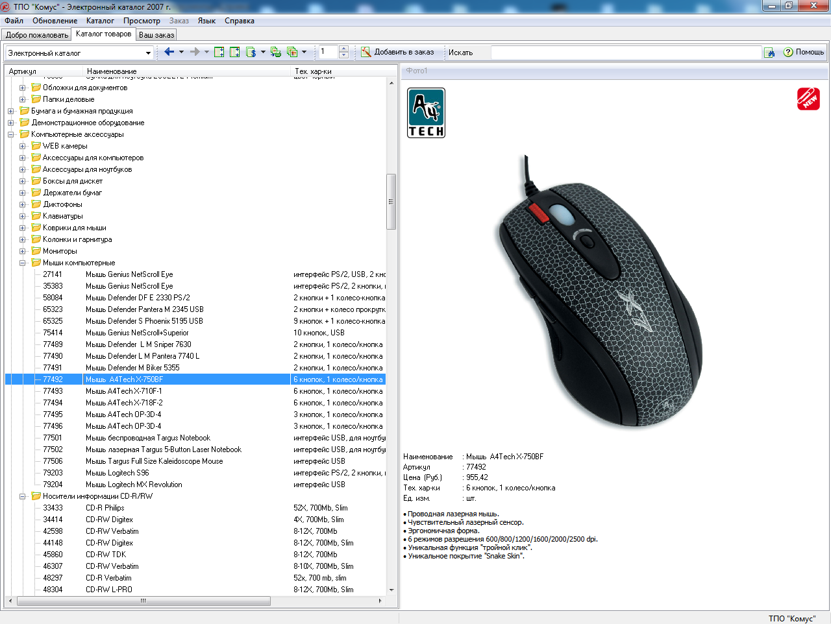831x624 pixels.
Task: Open the stacked photos icon dropdown arrow
Action: 304,52
